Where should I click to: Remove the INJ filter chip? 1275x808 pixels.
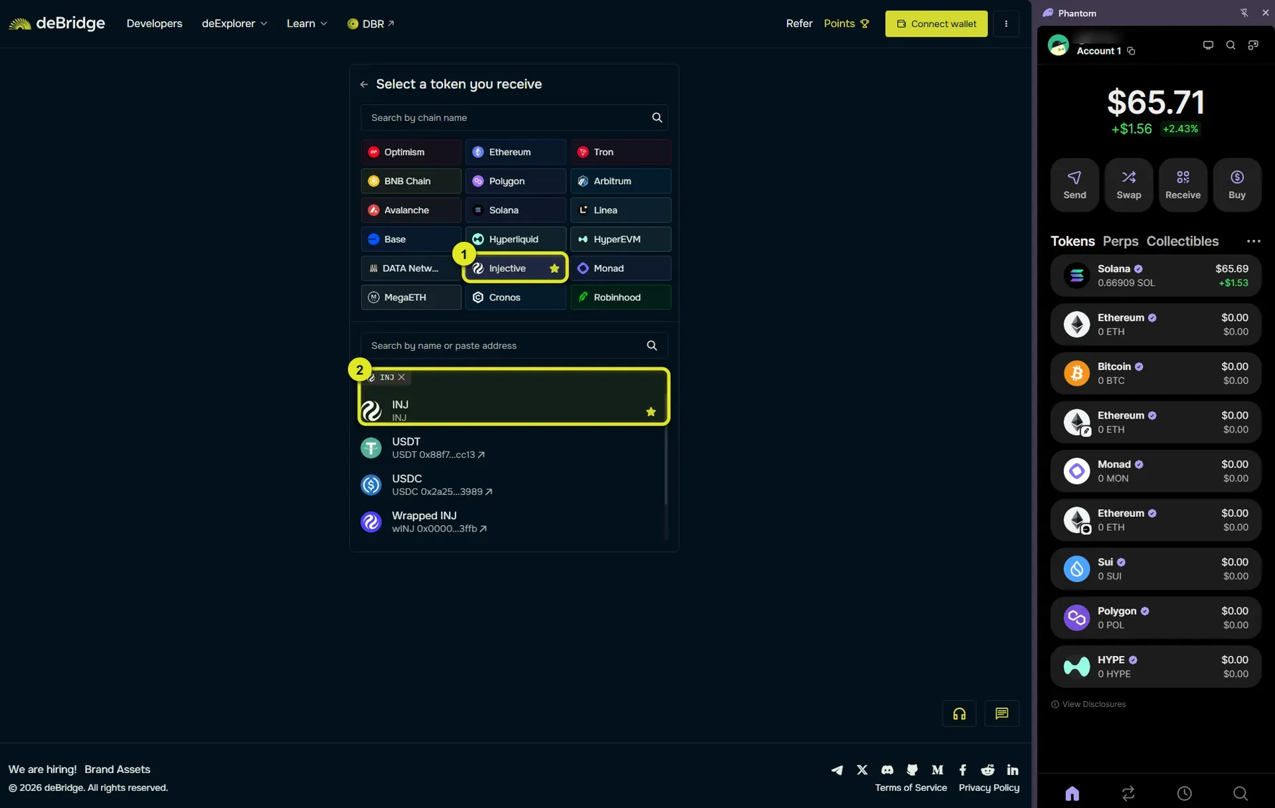401,377
